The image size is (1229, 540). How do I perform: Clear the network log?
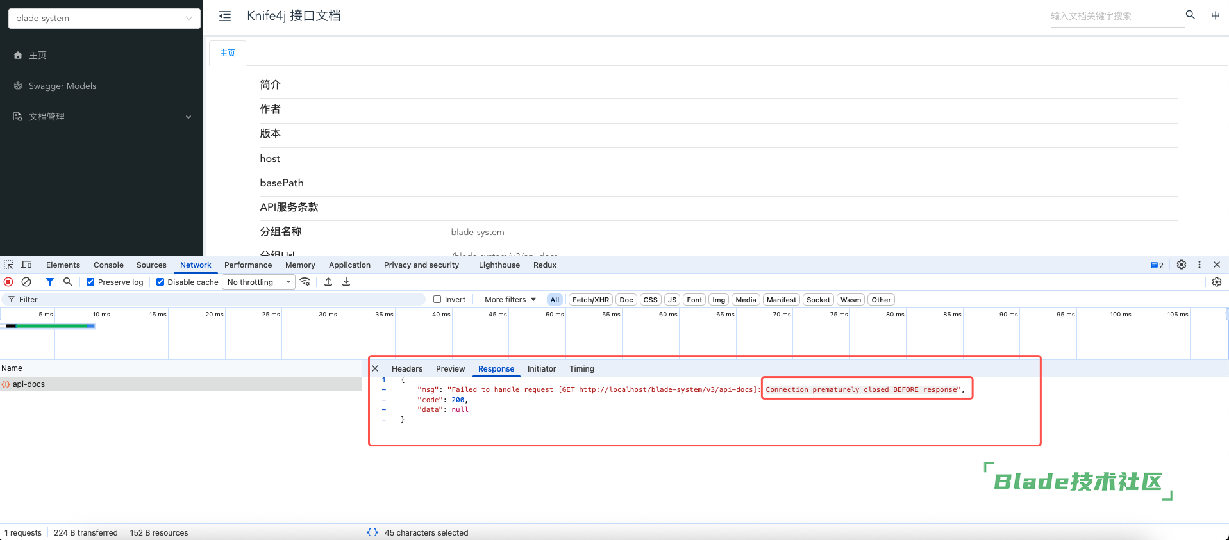[26, 282]
